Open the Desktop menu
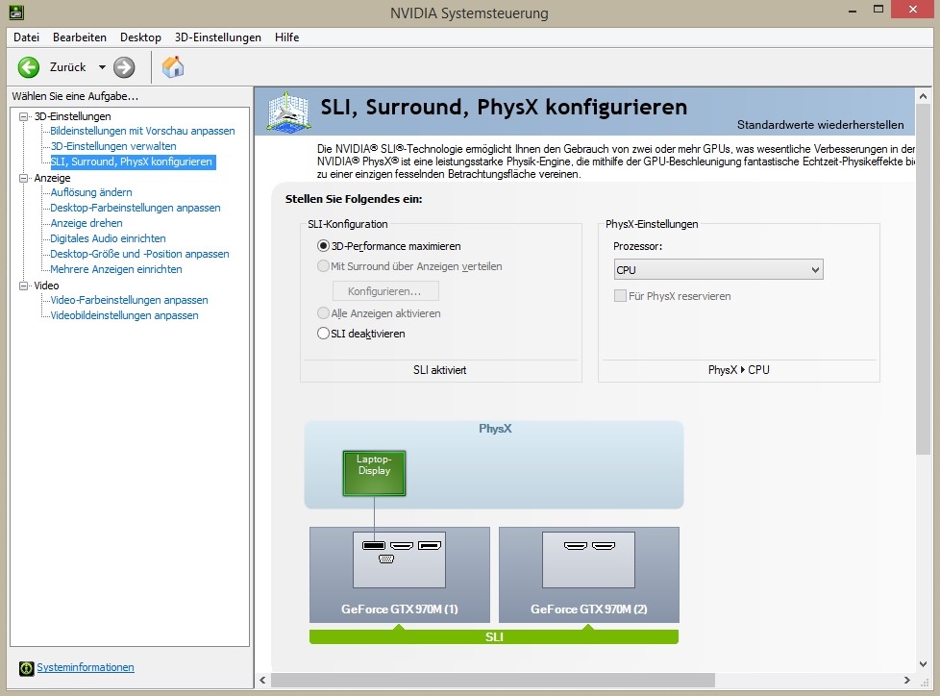The height and width of the screenshot is (696, 940). pos(140,37)
